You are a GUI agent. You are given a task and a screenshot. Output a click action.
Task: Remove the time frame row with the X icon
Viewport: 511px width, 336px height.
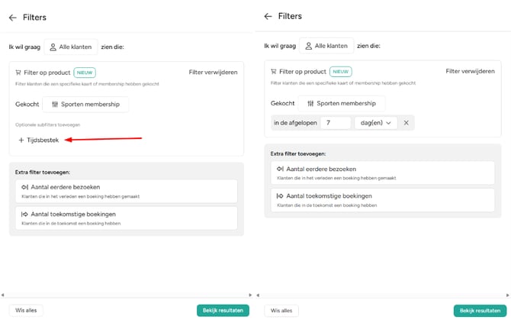pos(407,122)
